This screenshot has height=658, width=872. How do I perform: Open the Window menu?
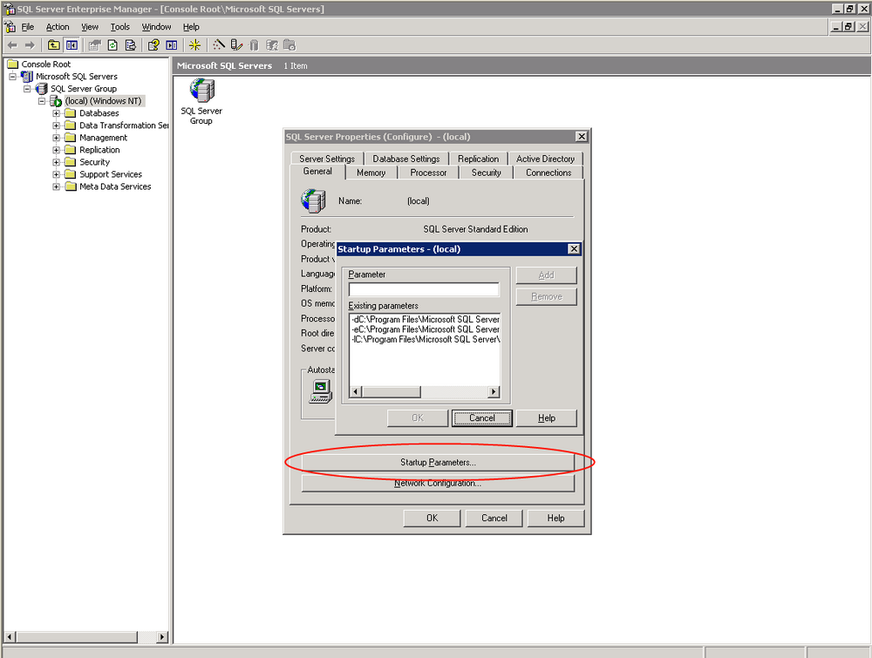156,27
